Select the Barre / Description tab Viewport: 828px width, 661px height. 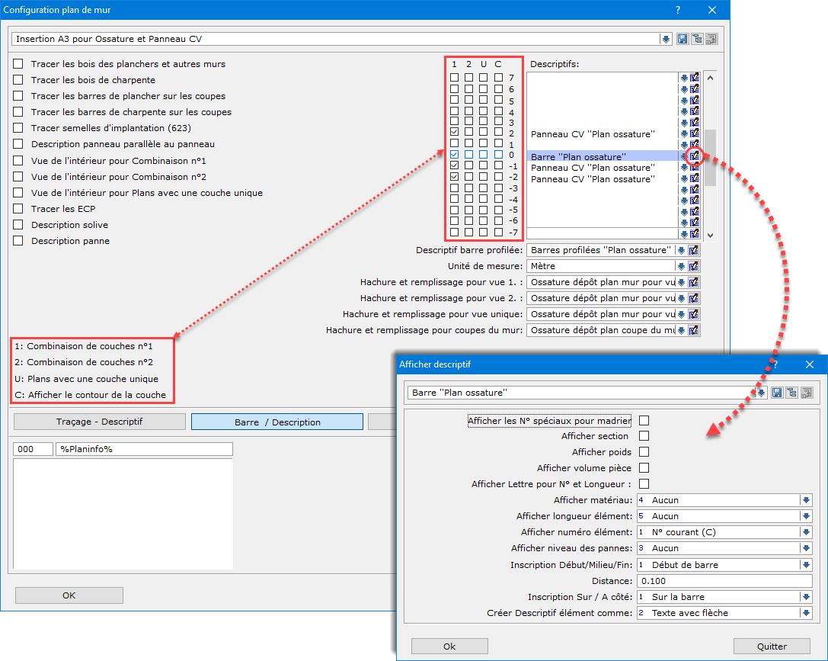[277, 422]
